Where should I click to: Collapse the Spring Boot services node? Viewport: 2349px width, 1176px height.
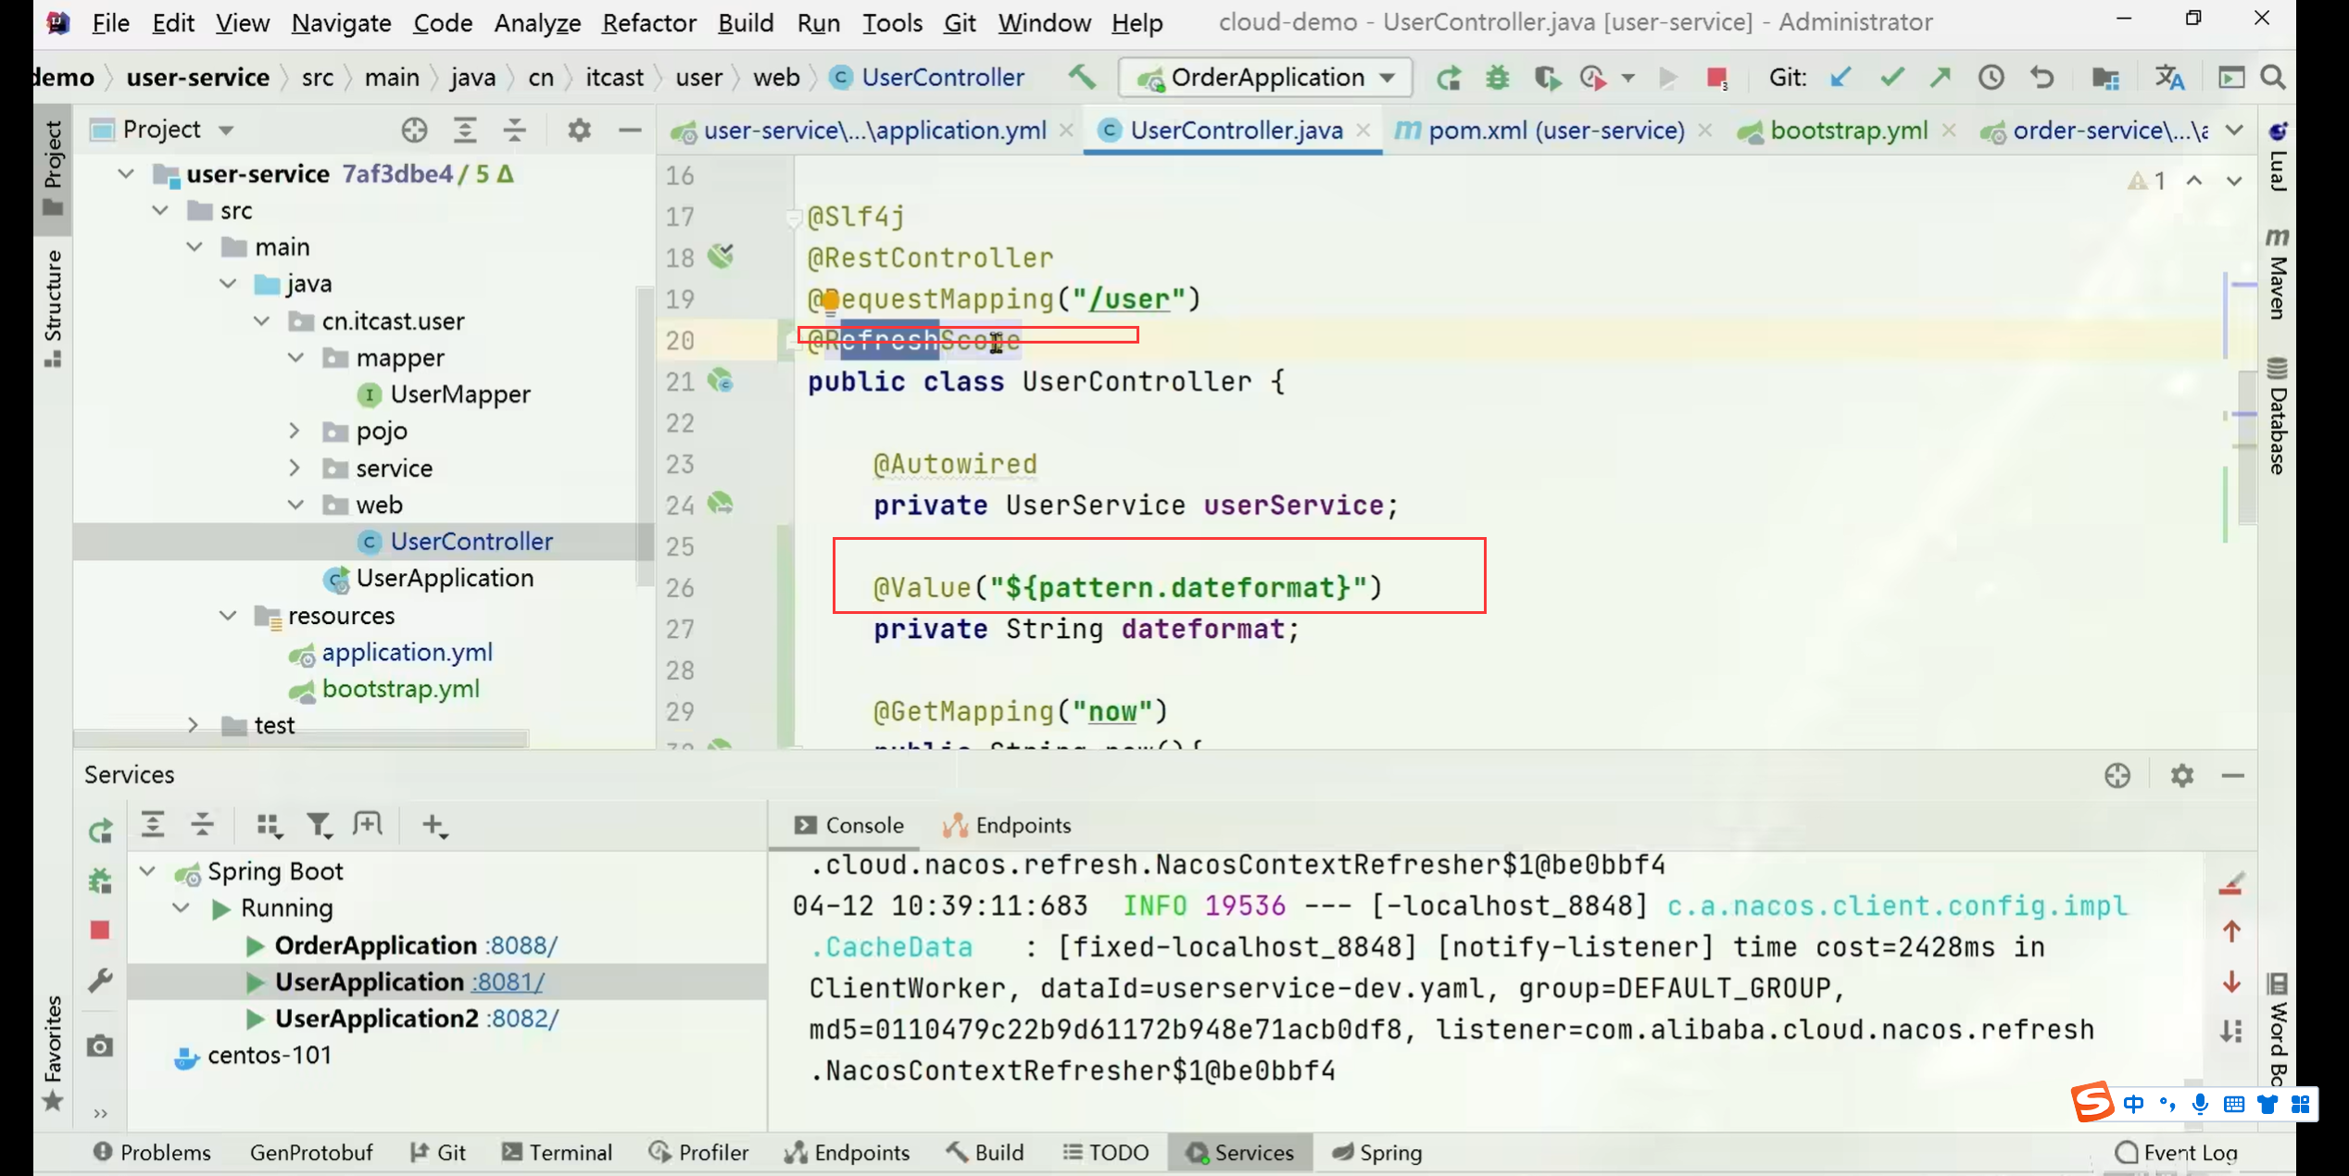(x=147, y=871)
